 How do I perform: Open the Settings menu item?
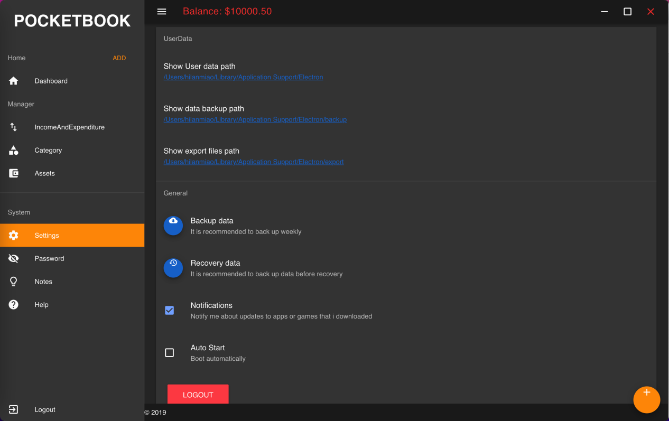click(x=72, y=236)
